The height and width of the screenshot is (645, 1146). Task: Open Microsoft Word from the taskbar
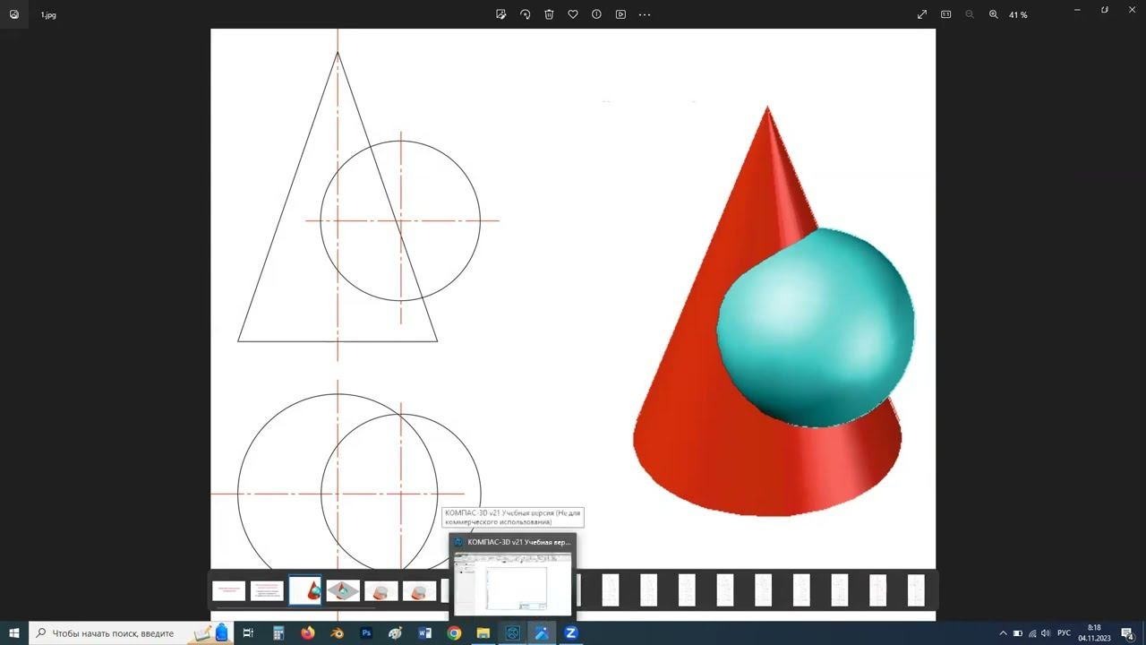click(x=424, y=633)
